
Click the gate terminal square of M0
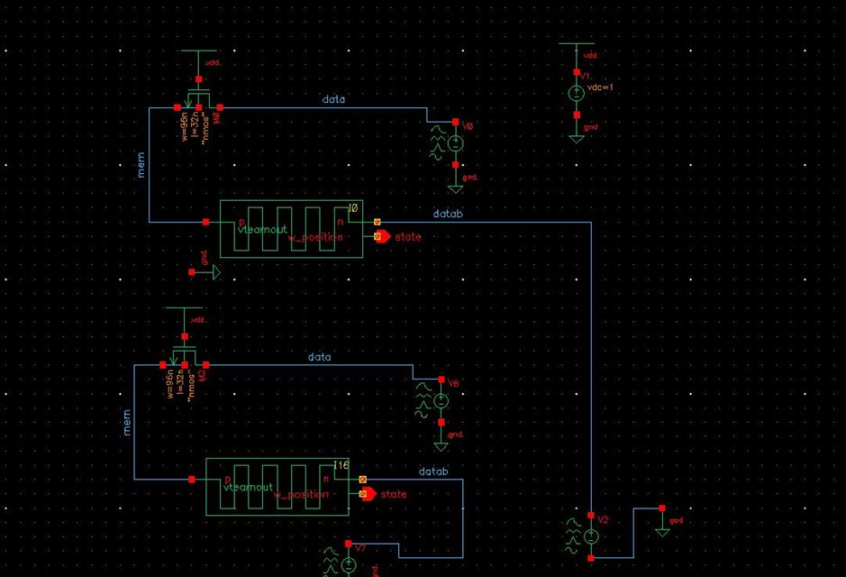point(198,79)
